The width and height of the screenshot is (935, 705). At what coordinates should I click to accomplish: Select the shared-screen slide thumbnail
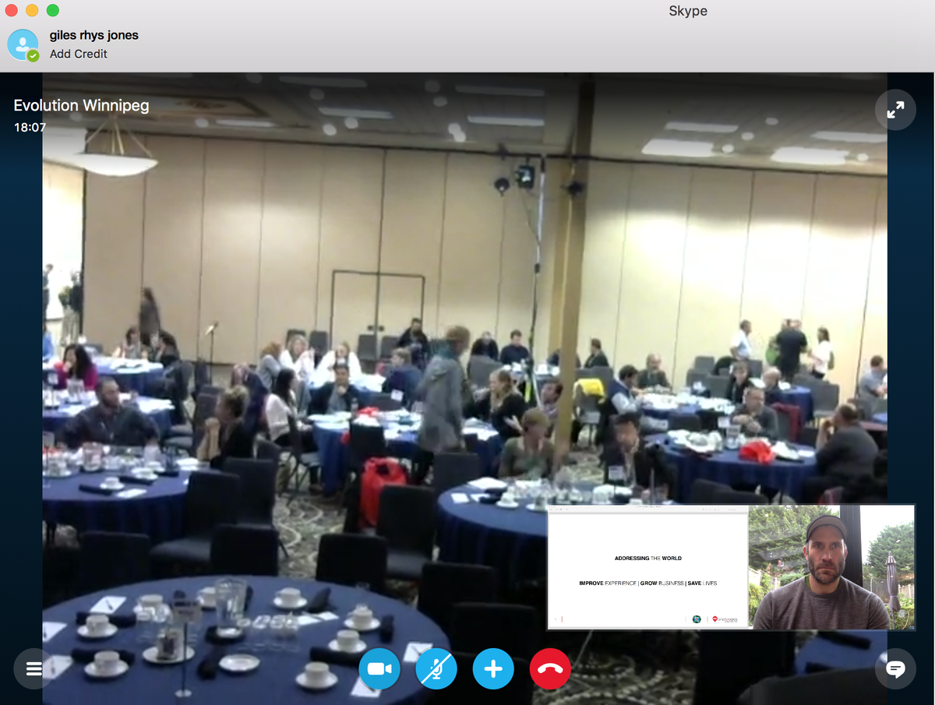coord(647,567)
